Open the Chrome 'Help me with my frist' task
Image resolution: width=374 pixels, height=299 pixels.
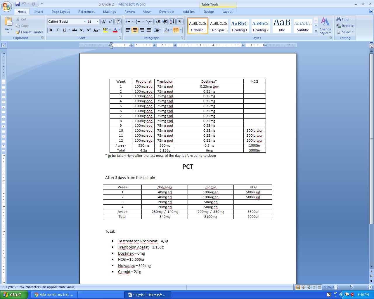[54, 295]
